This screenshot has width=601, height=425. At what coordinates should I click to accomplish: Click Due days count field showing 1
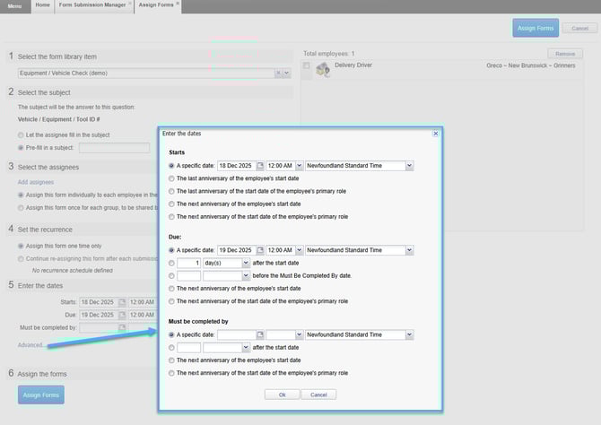pyautogui.click(x=189, y=263)
